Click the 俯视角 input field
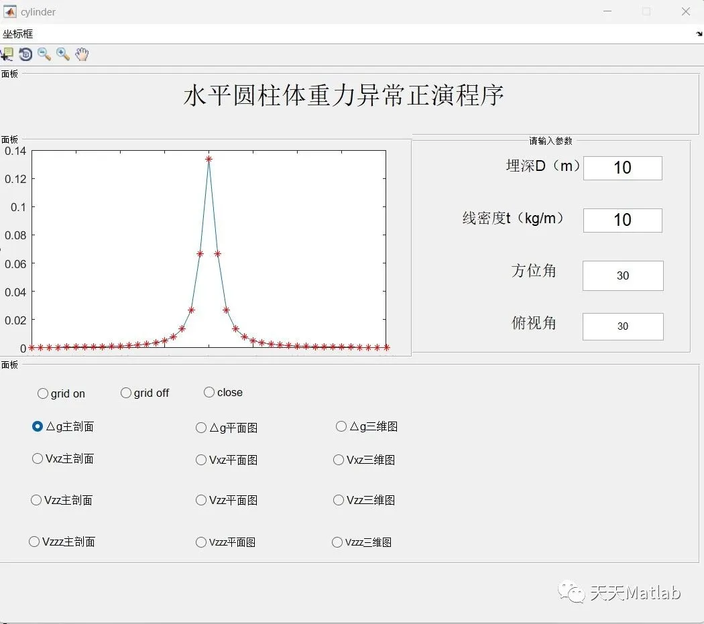Image resolution: width=704 pixels, height=624 pixels. coord(623,326)
